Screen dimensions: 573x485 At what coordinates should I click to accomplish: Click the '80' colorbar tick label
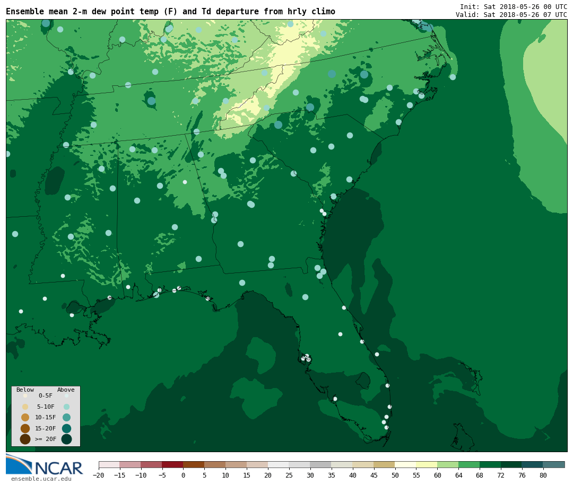(x=543, y=475)
